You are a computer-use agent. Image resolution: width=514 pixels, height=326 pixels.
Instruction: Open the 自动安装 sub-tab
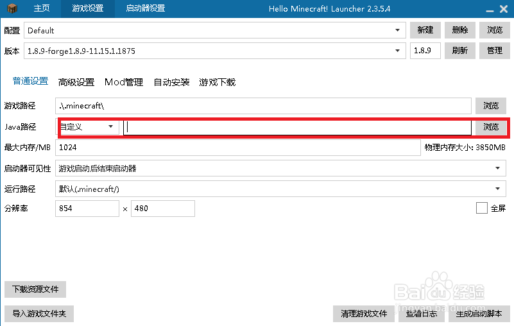pyautogui.click(x=171, y=82)
